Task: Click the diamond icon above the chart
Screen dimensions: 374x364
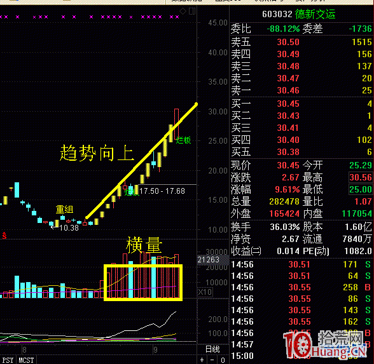Action: 183,11
